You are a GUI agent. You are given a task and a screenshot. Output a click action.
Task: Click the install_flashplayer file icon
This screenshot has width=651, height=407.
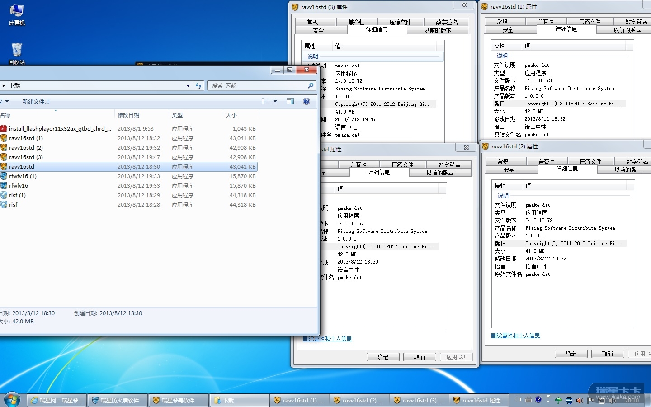click(x=4, y=129)
